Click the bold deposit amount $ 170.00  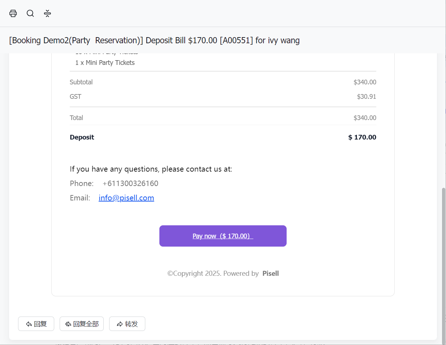[362, 137]
